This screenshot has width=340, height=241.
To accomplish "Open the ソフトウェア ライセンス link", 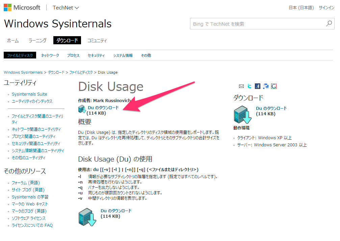I will [x=29, y=218].
